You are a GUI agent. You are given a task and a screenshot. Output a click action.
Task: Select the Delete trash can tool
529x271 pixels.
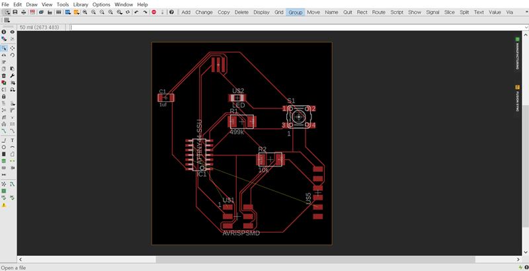[x=4, y=75]
